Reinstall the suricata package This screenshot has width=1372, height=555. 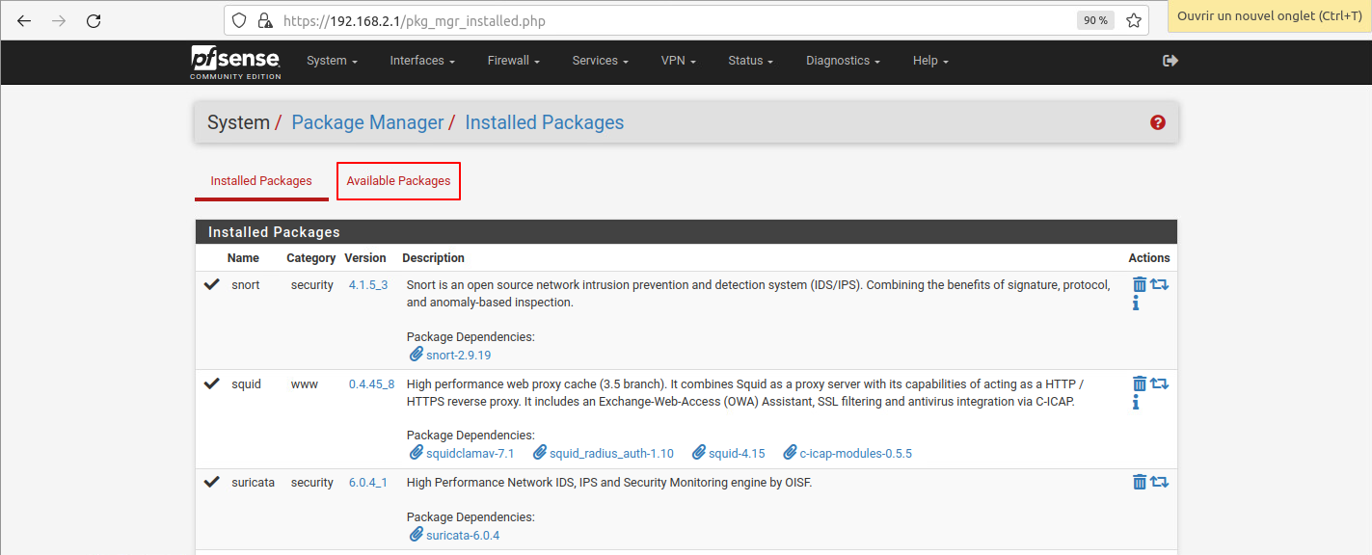(x=1159, y=482)
